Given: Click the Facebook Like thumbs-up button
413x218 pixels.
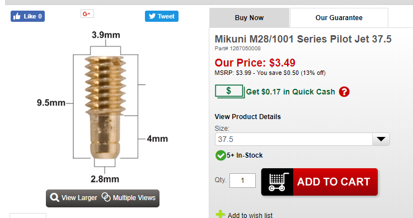Looking at the screenshot, I should [x=27, y=16].
